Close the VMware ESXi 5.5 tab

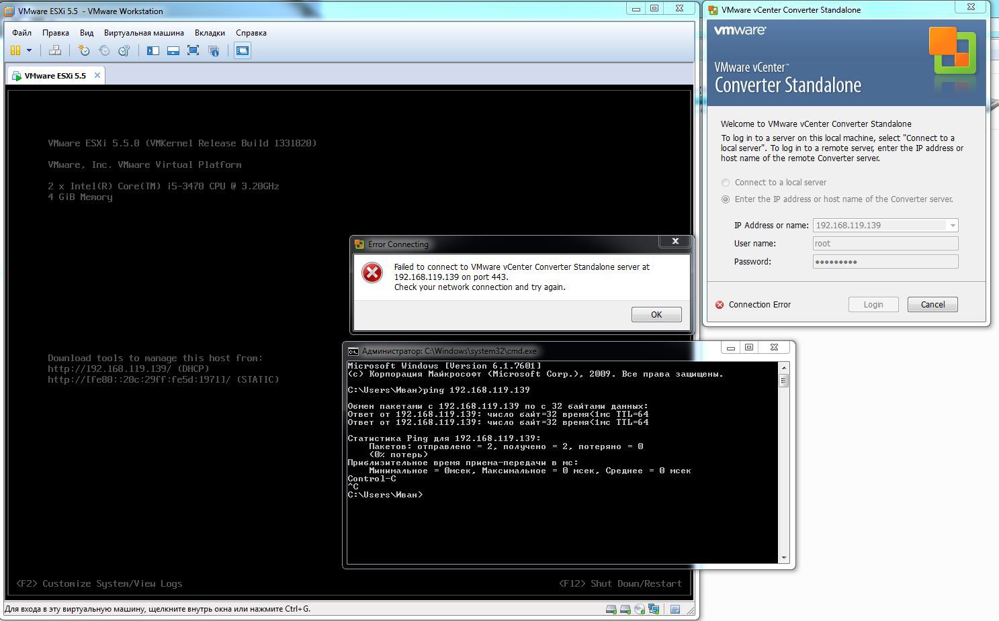[97, 75]
